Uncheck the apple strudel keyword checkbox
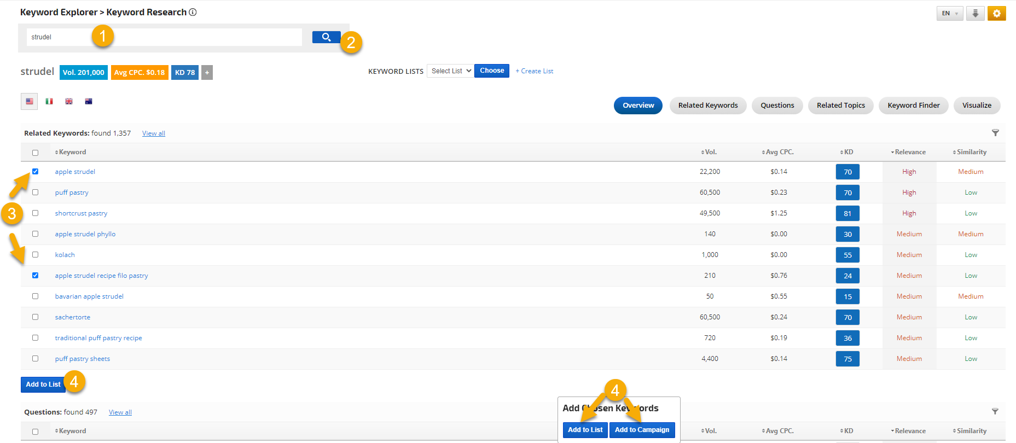This screenshot has width=1016, height=443. tap(36, 172)
